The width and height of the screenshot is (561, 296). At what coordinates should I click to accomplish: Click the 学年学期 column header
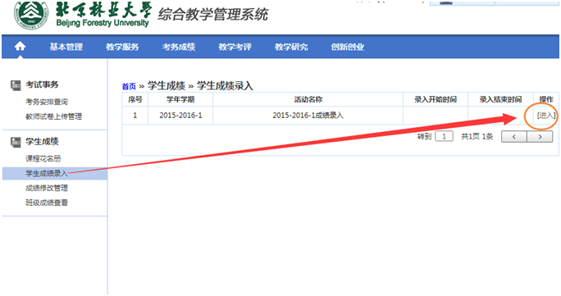pos(180,99)
